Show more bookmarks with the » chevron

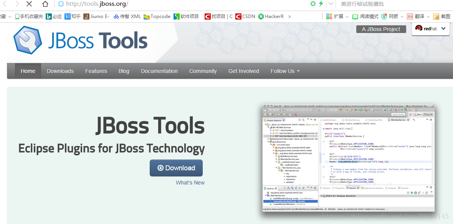[x=289, y=16]
